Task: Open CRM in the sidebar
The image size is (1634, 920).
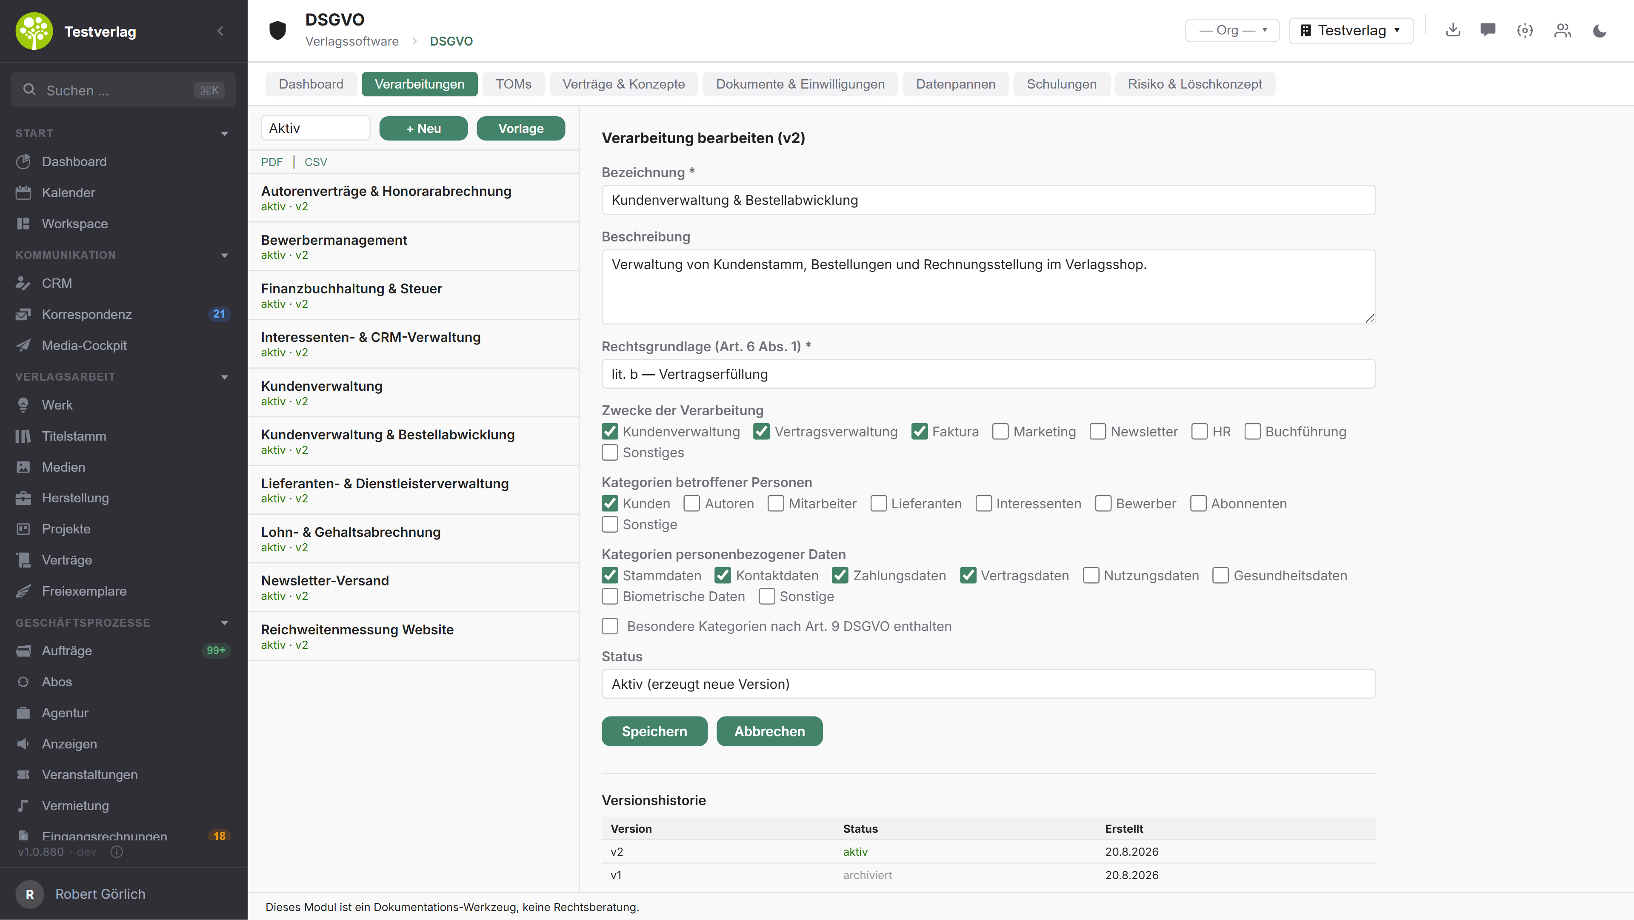Action: coord(123,283)
